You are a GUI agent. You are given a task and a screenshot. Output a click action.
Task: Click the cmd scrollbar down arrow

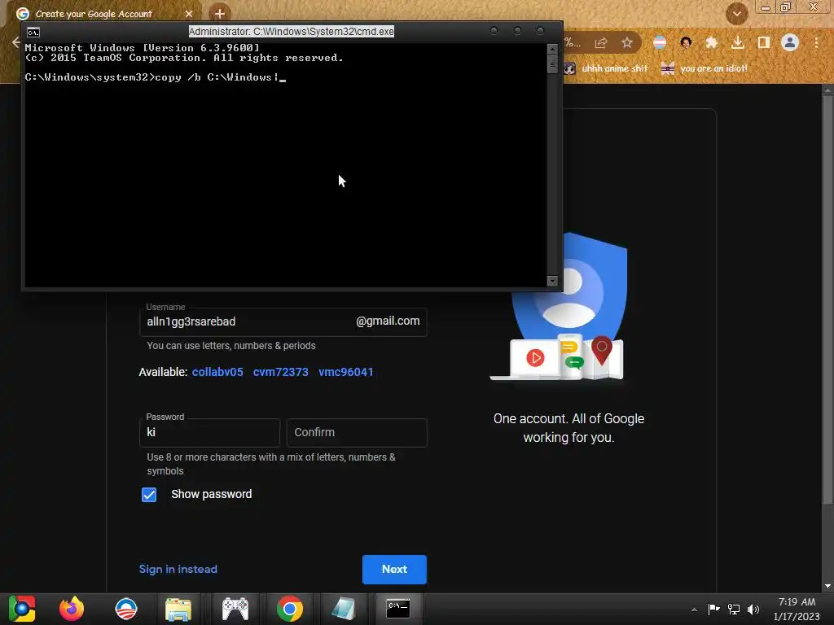coord(552,281)
